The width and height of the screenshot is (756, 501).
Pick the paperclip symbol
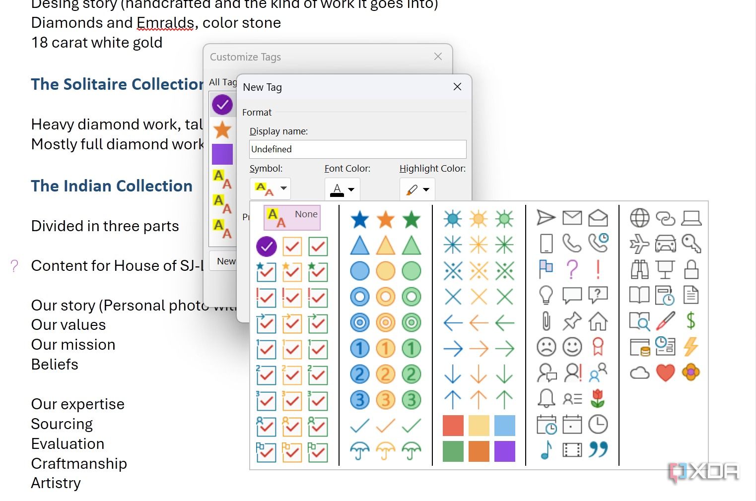coord(546,320)
